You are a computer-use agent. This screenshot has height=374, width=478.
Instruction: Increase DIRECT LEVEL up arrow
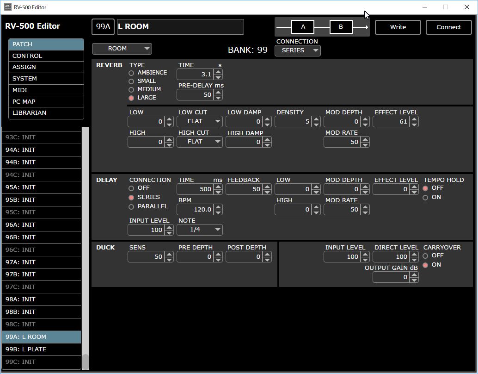(414, 254)
